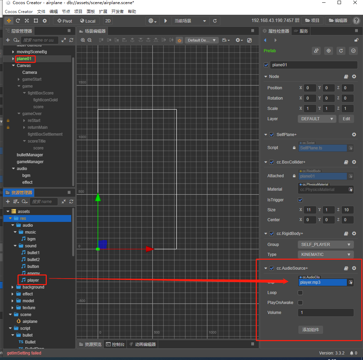Click the prefab revert icon
Screen dimensions: 363x360
coord(341,51)
